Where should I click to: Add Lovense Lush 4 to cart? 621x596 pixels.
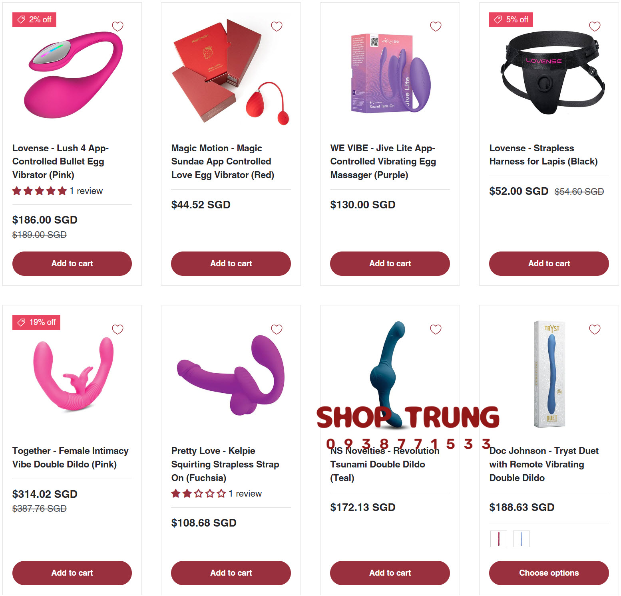coord(72,263)
